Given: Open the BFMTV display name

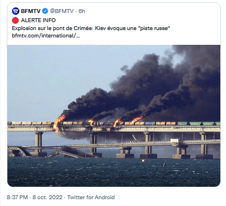Looking at the screenshot, I should click(x=31, y=11).
